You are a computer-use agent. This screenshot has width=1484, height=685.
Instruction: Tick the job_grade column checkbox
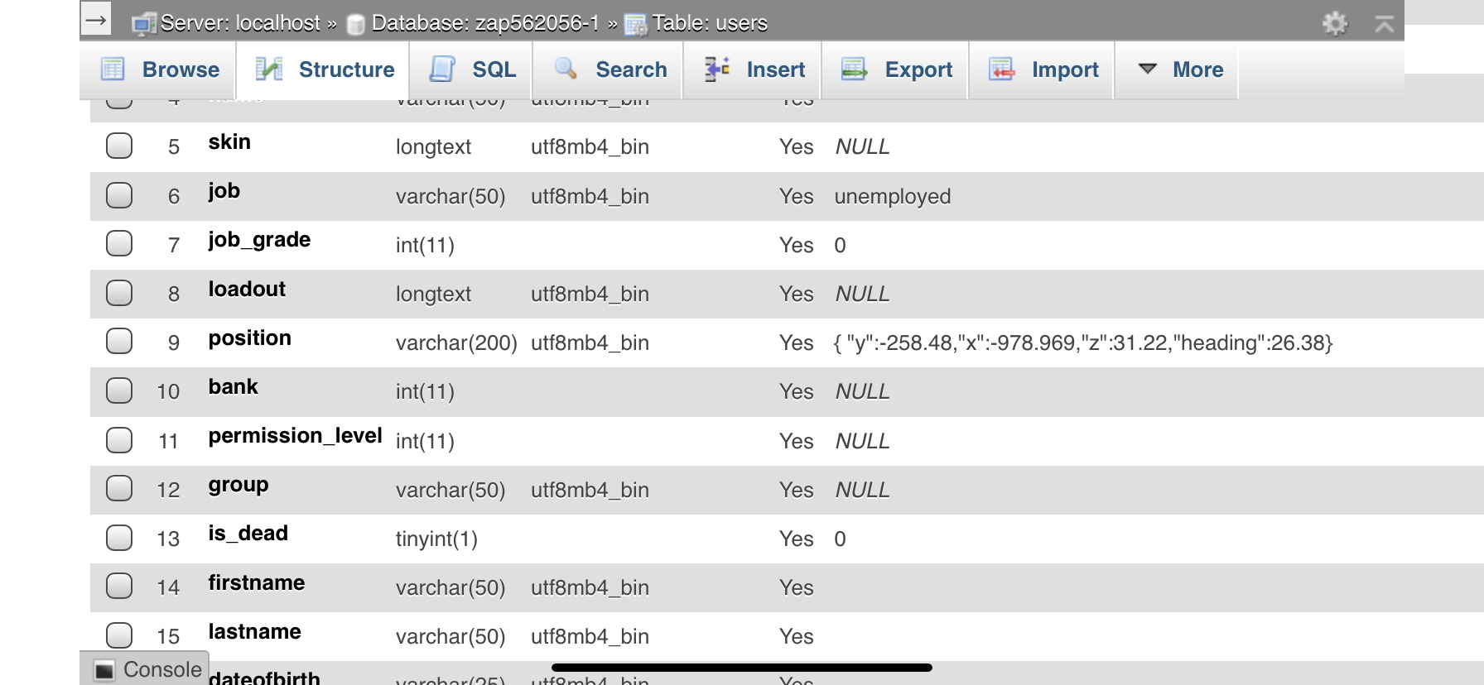119,243
